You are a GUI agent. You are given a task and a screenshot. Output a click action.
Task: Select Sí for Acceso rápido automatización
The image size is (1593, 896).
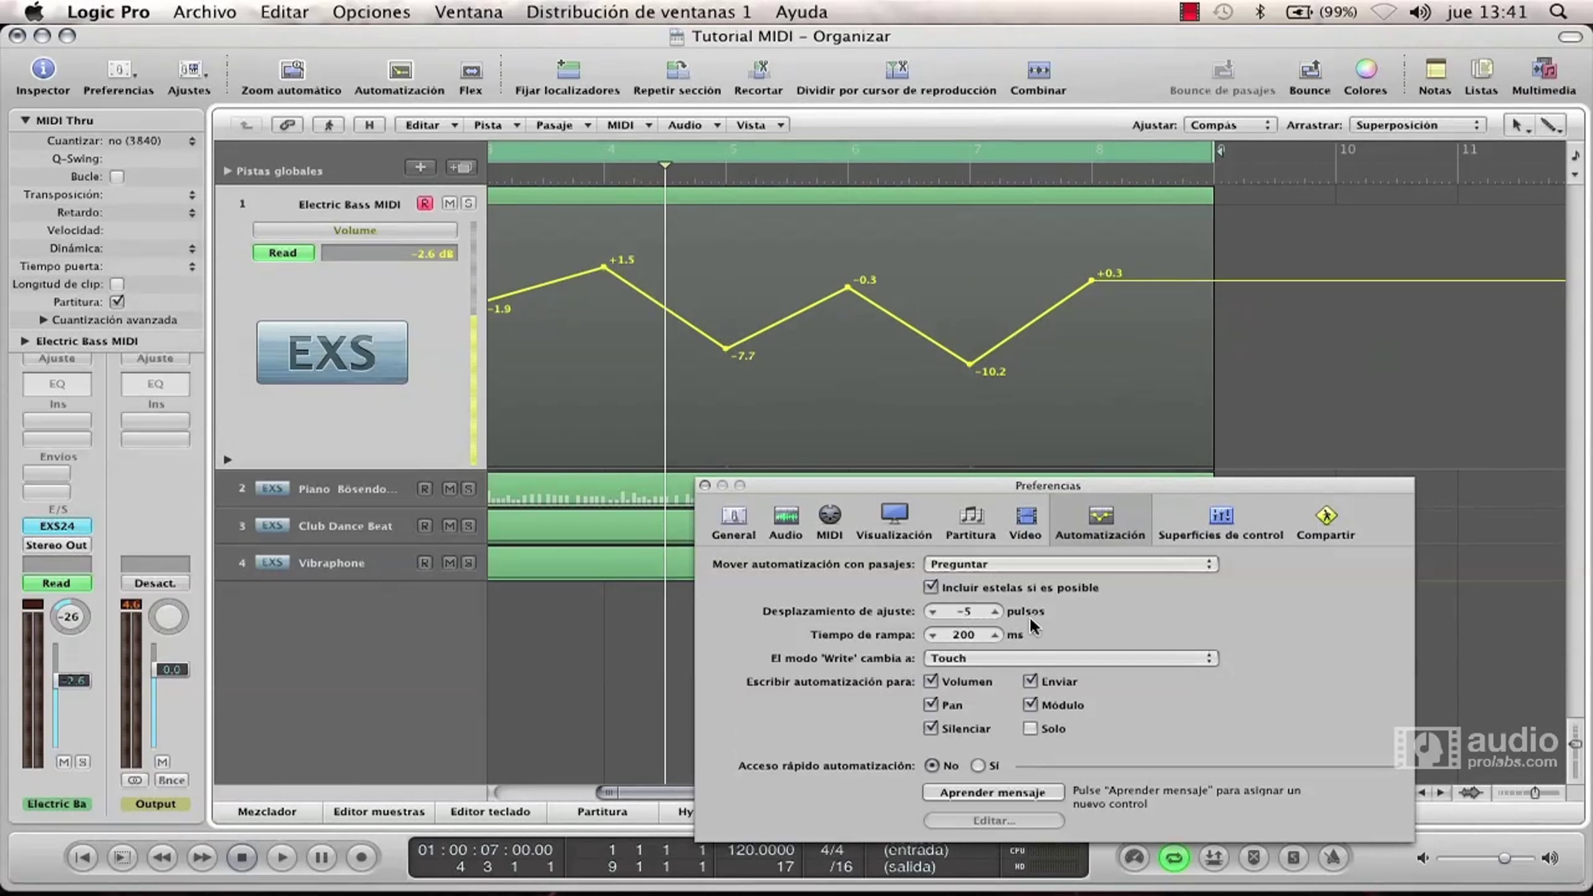(x=978, y=765)
